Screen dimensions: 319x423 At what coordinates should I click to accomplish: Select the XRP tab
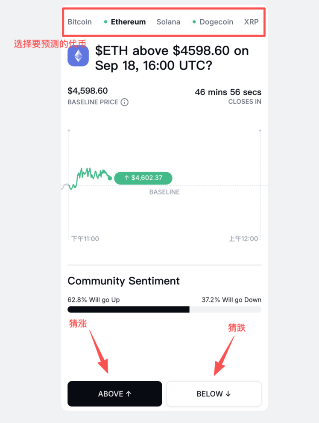coord(251,22)
